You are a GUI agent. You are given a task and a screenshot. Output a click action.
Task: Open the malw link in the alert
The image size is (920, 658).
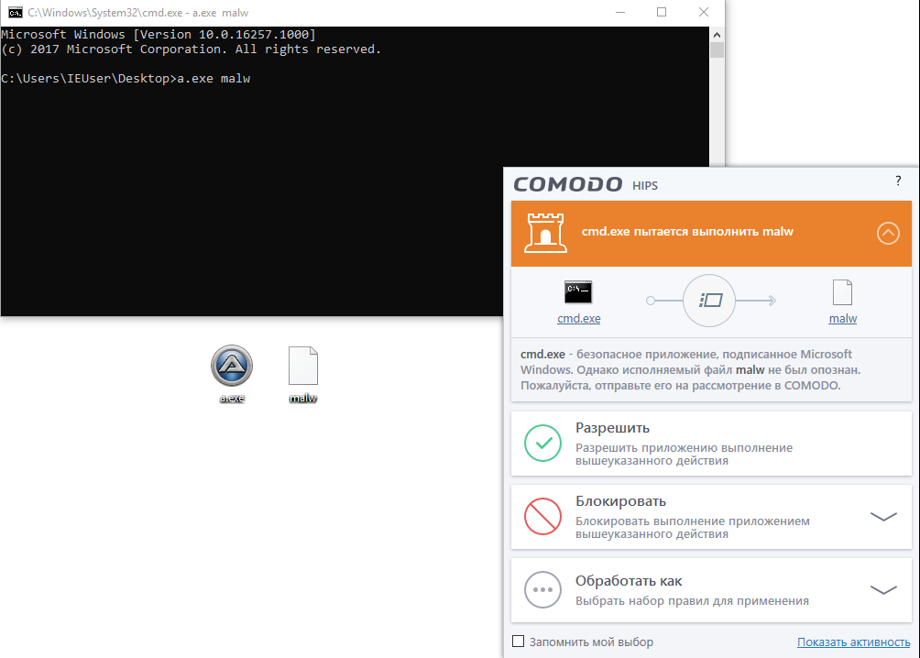pyautogui.click(x=842, y=318)
